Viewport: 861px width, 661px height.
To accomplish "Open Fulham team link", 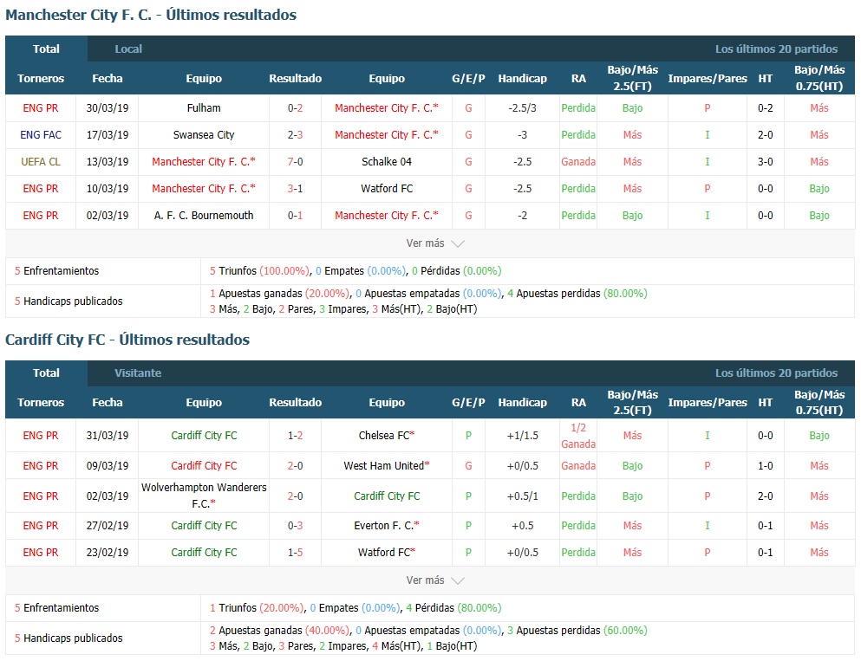I will tap(204, 108).
